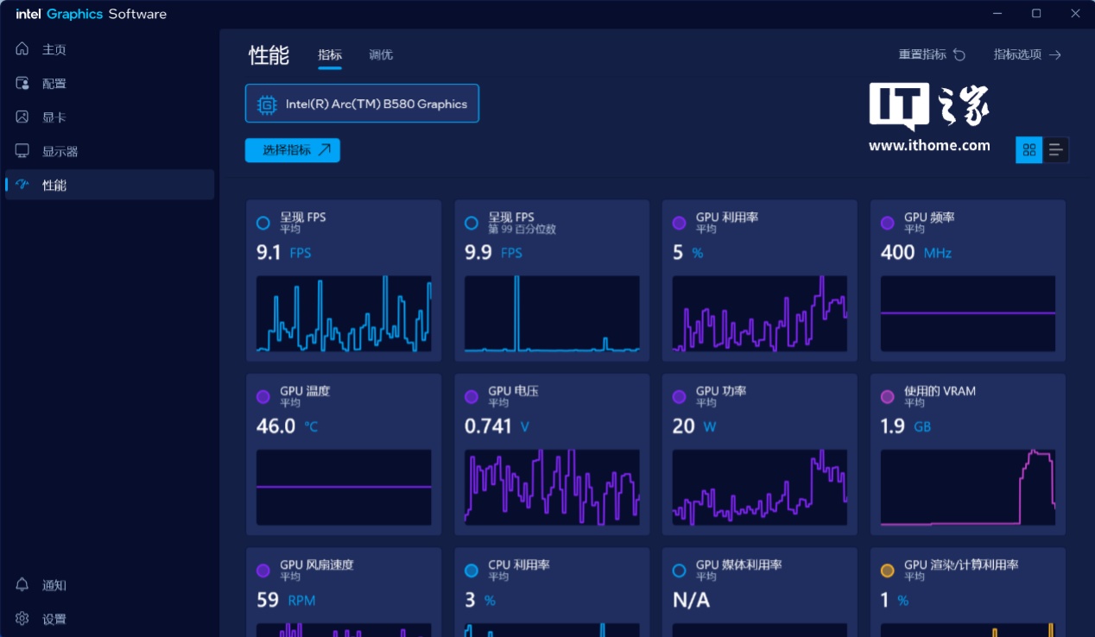Select the 指标 metrics tab
The width and height of the screenshot is (1095, 637).
tap(330, 54)
